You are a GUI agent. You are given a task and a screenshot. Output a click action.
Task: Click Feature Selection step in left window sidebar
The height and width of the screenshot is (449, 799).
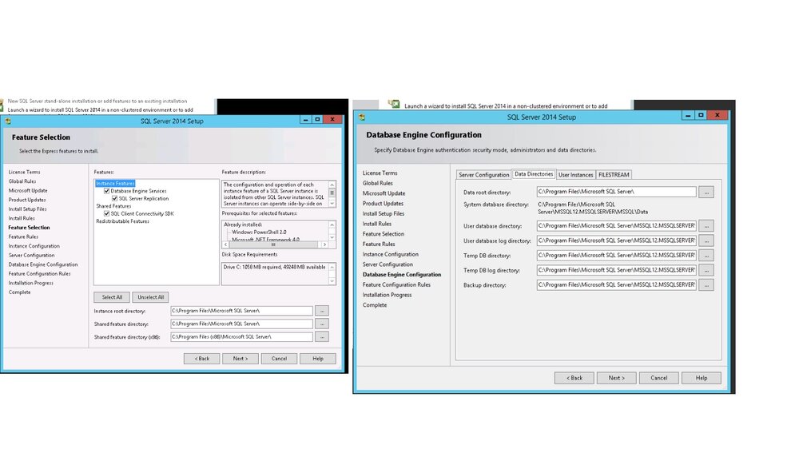29,228
